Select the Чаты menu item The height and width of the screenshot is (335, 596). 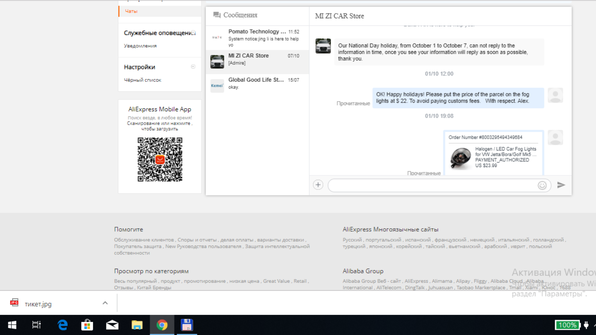tap(131, 11)
